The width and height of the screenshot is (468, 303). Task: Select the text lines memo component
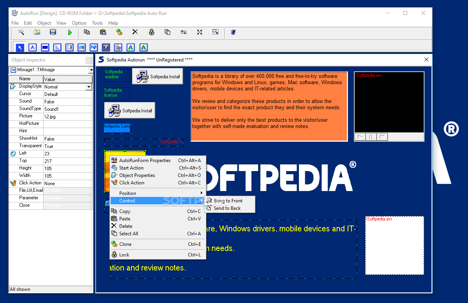pyautogui.click(x=57, y=47)
